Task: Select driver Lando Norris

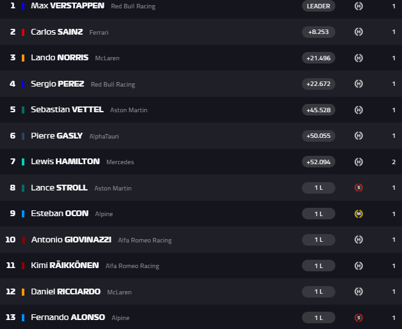Action: coord(60,58)
